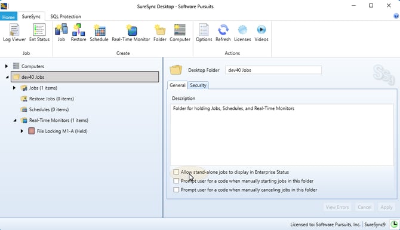
Task: Add a new Computer
Action: (180, 33)
